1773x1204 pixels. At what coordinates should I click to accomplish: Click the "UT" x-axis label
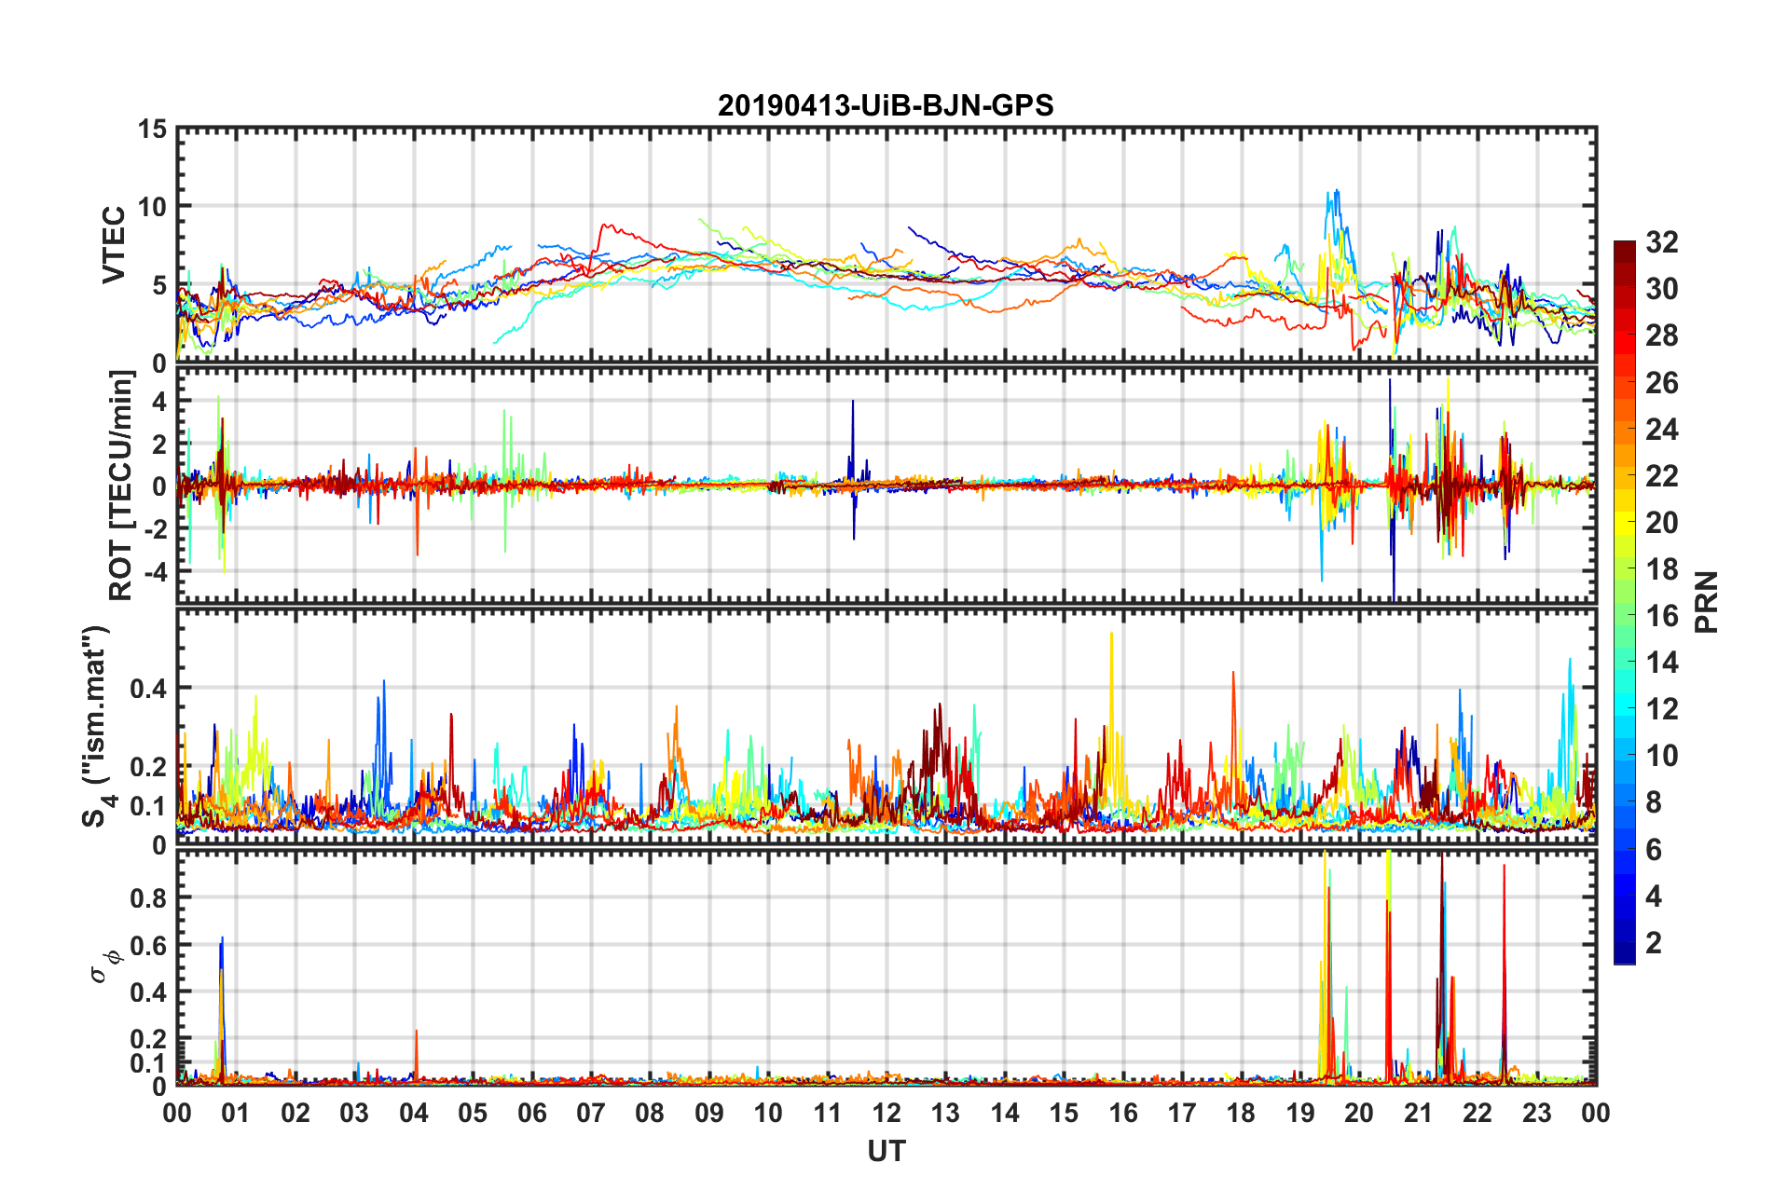886,1152
